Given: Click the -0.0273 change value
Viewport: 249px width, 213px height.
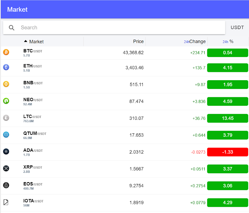Looking at the screenshot, I should pos(198,152).
